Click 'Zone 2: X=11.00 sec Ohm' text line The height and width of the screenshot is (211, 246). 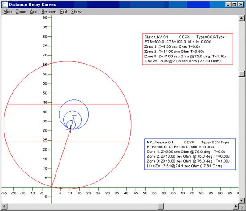(174, 52)
